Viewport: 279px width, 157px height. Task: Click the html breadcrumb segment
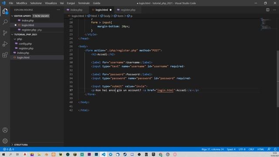pos(92,16)
